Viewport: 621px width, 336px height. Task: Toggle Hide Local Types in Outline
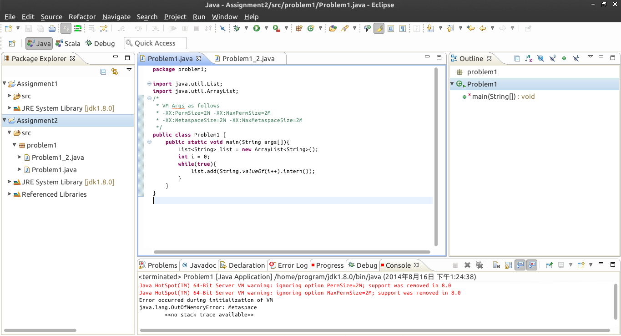(576, 58)
